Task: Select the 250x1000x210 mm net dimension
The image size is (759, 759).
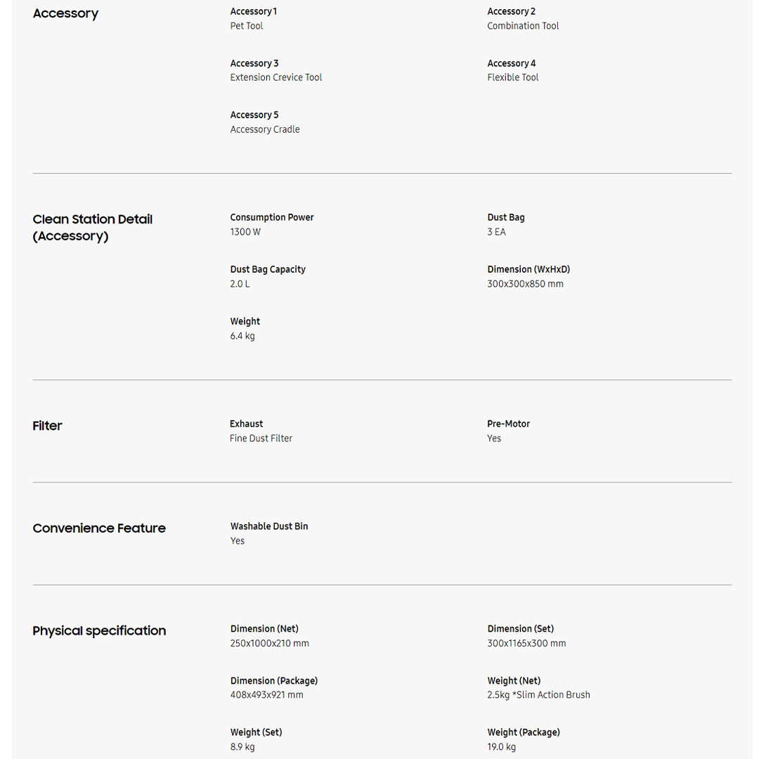Action: click(x=269, y=643)
